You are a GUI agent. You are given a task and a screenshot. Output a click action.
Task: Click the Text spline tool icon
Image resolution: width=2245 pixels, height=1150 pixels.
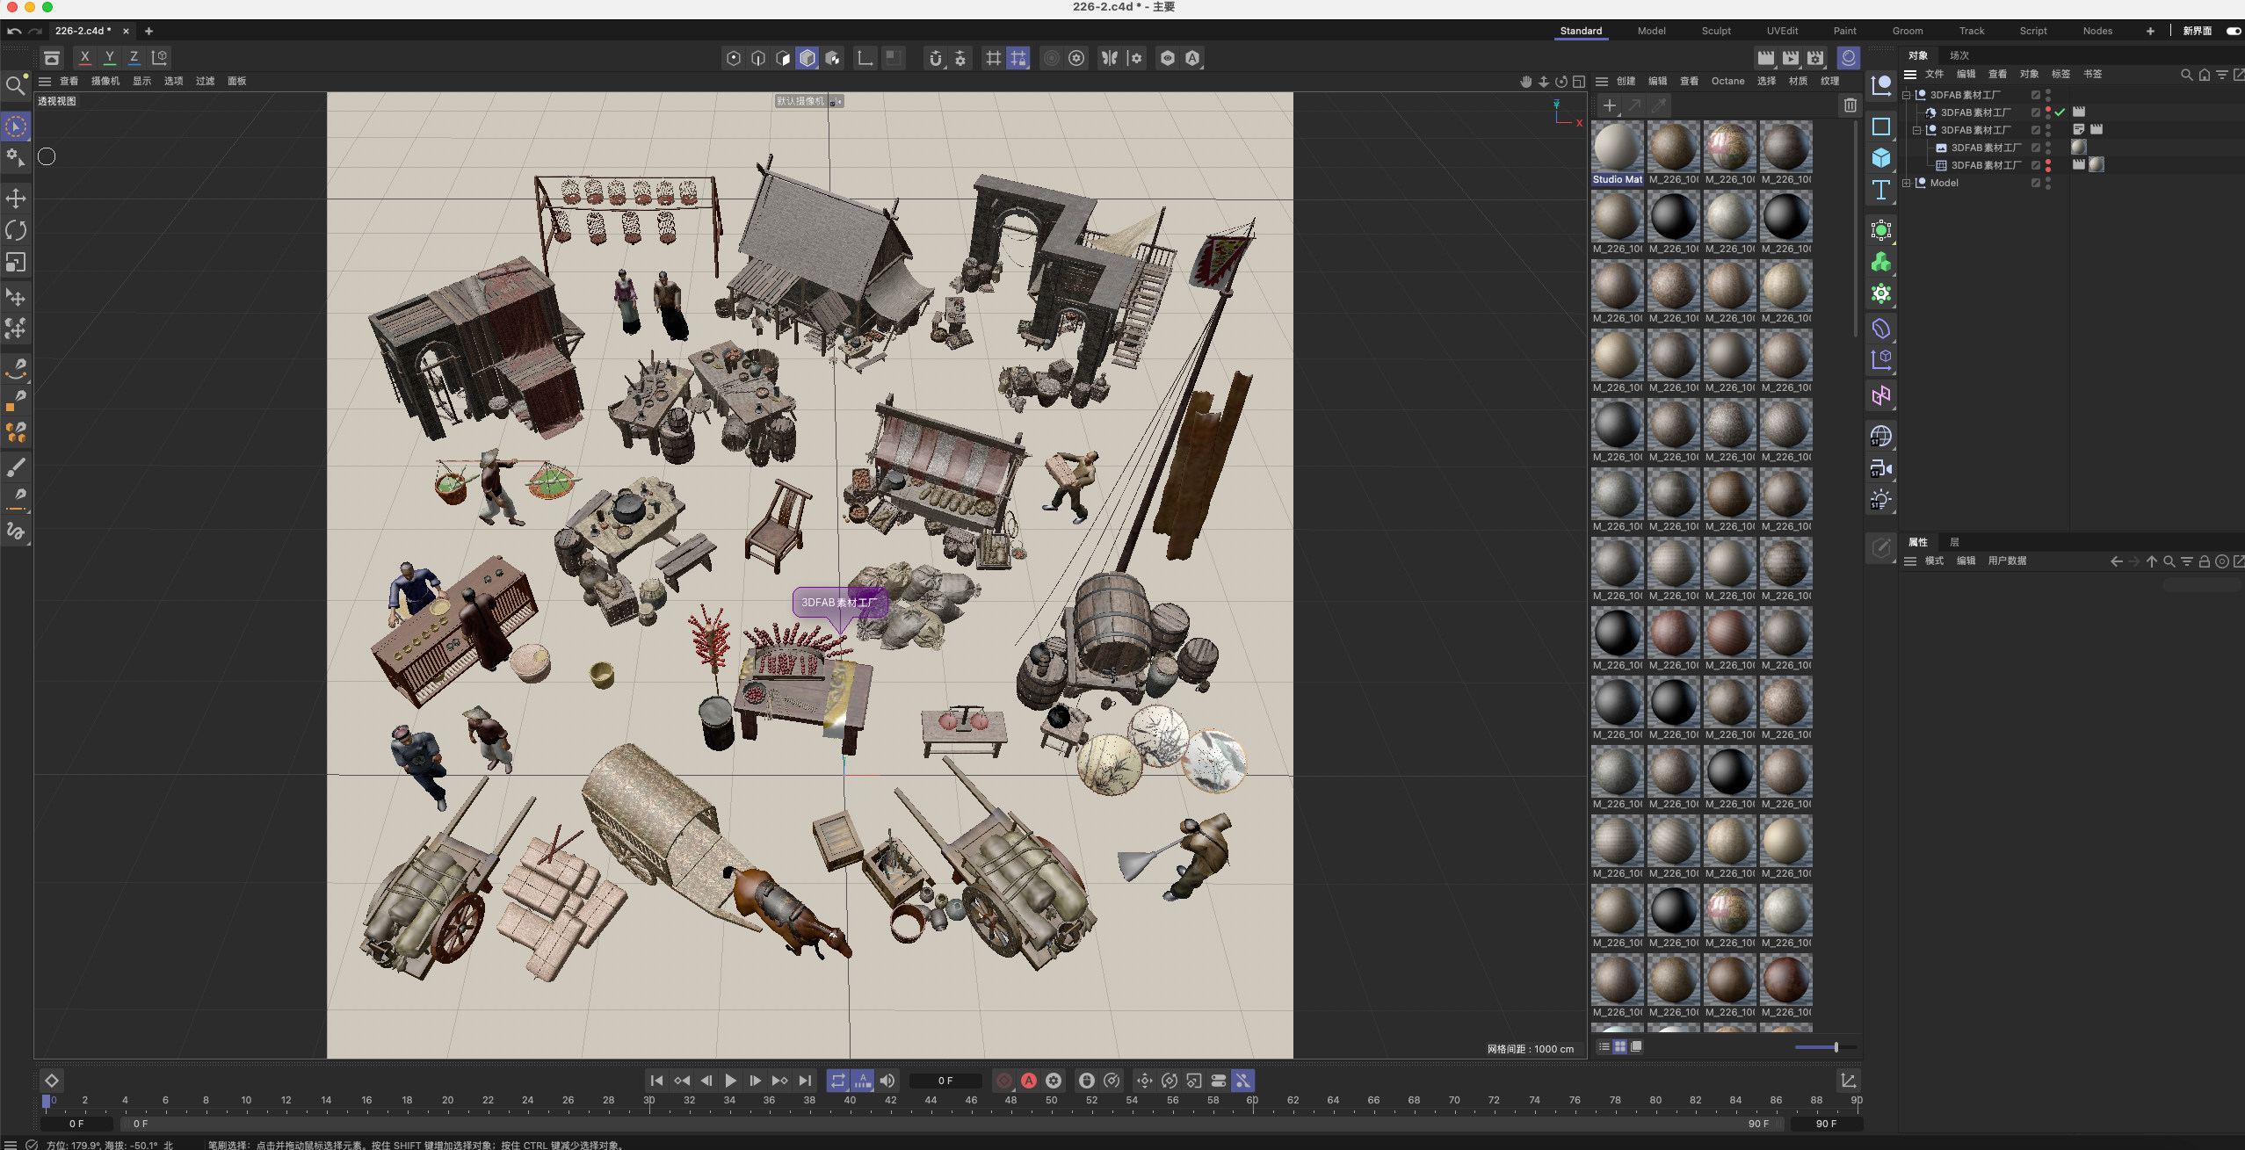(1881, 191)
